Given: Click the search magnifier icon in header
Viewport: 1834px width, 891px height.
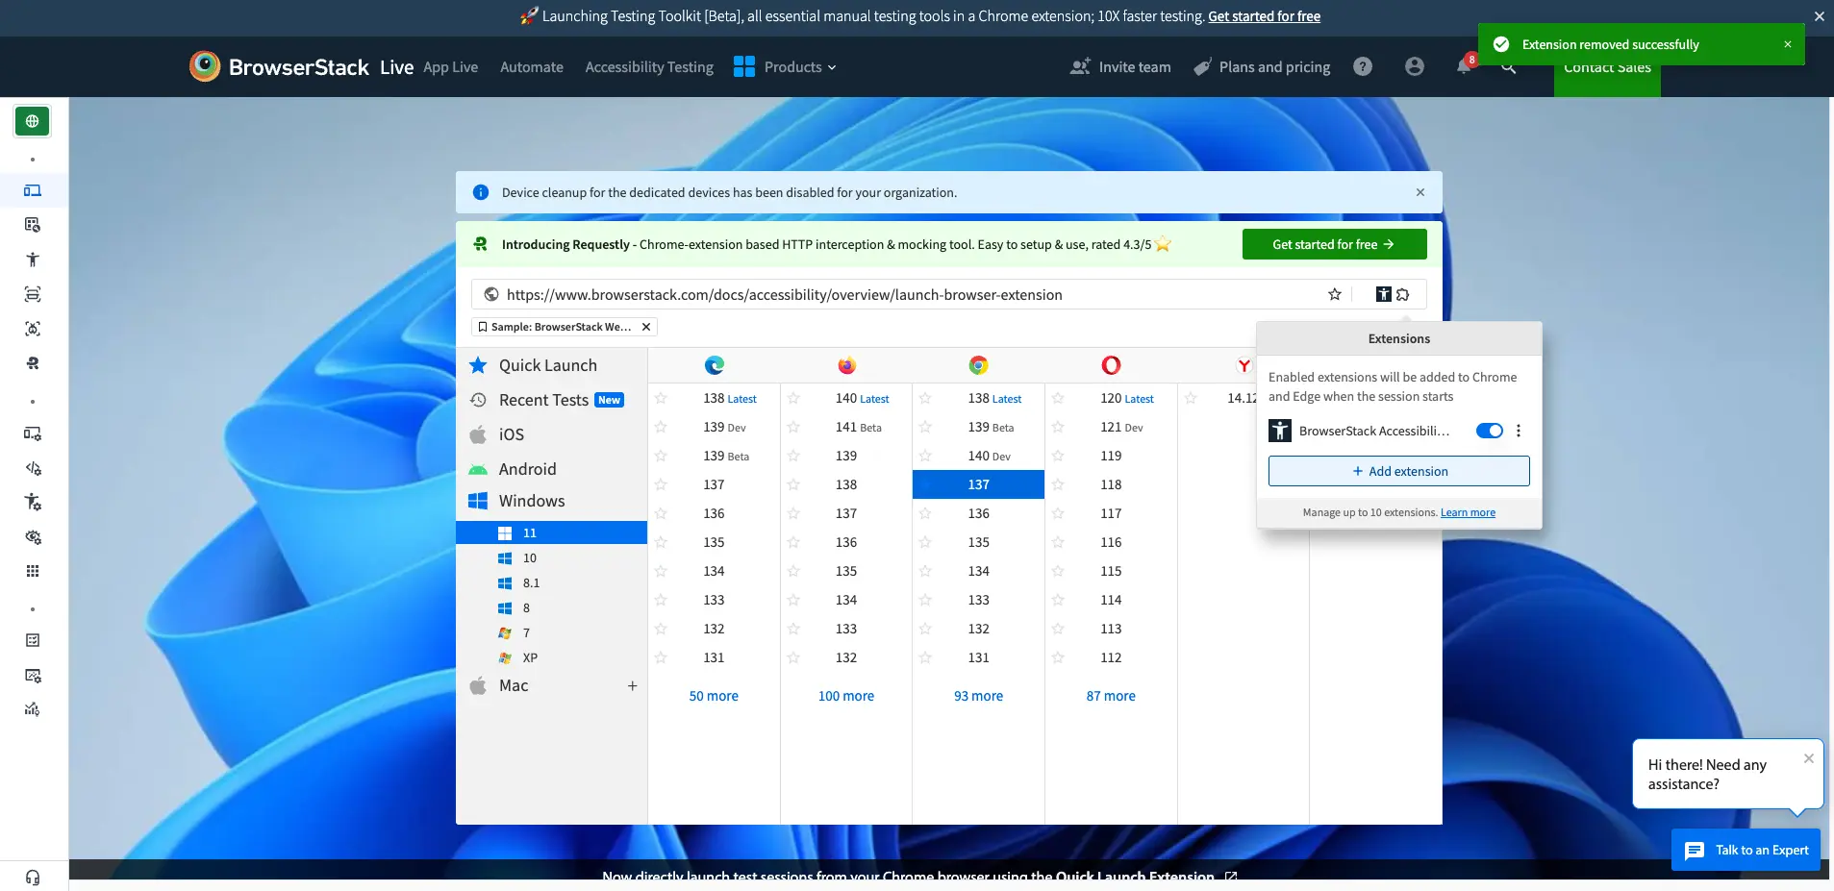Looking at the screenshot, I should tap(1508, 67).
